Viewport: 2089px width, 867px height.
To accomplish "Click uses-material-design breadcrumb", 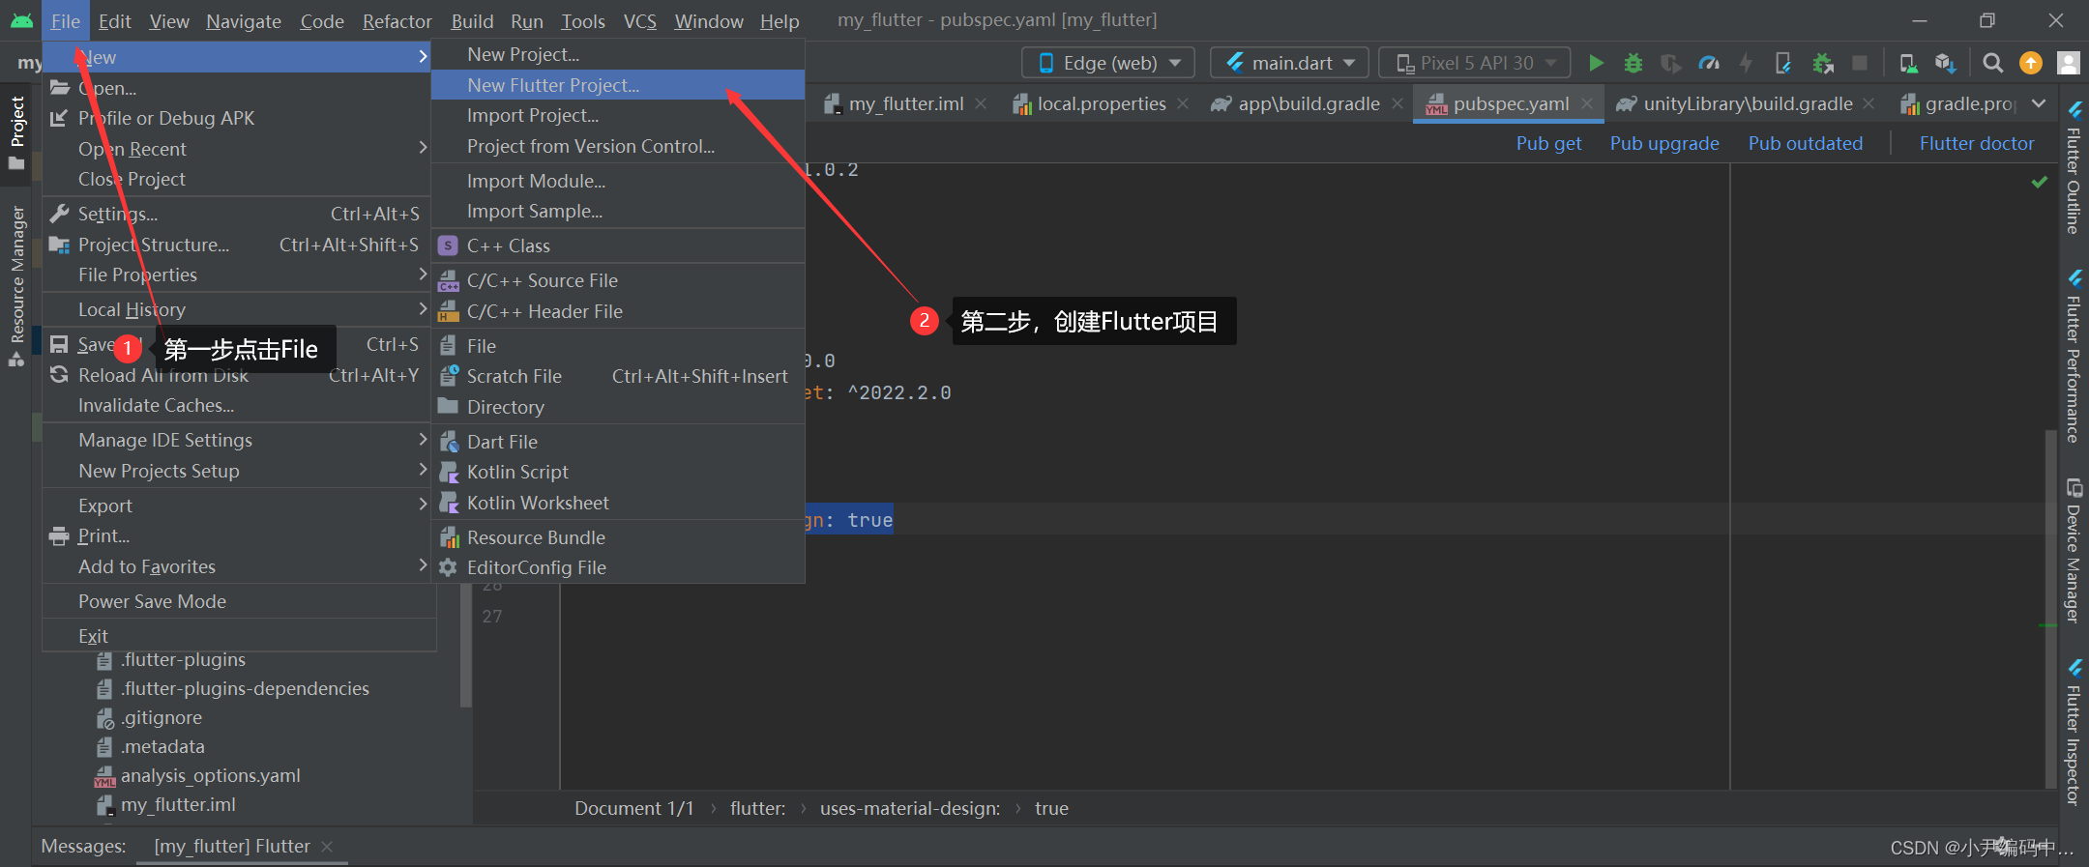I will tap(910, 808).
